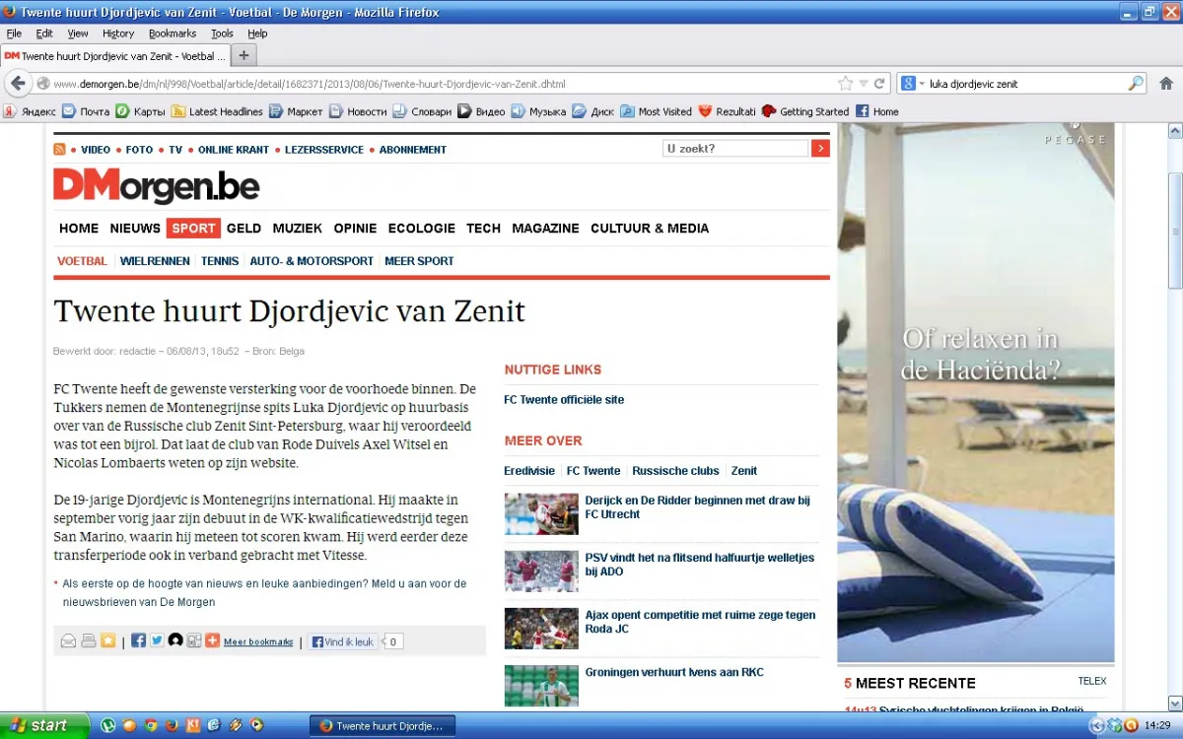Open the ABONNEMENT link in the top bar
1183x739 pixels.
(x=413, y=150)
